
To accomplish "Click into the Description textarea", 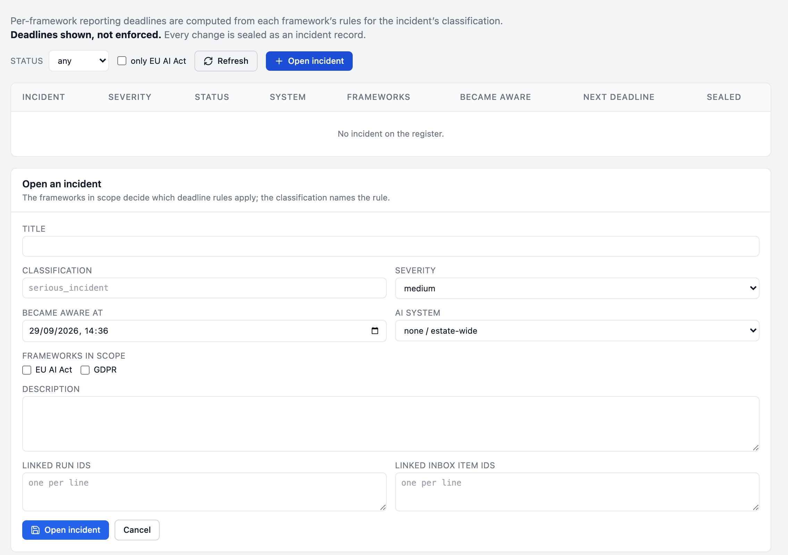I will click(391, 424).
